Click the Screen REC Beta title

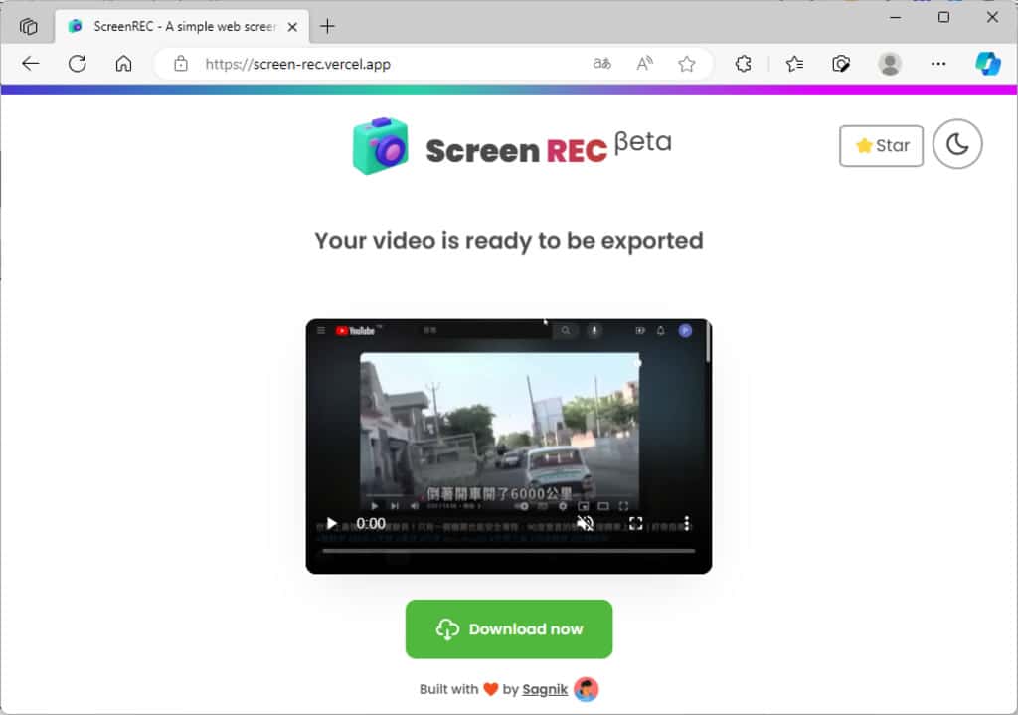coord(548,147)
